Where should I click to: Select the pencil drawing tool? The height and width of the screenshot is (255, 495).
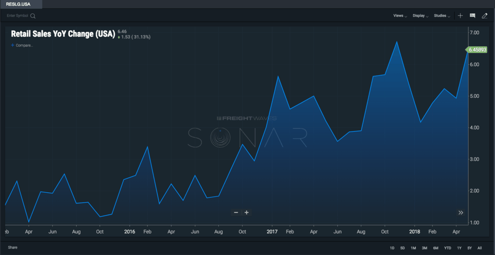pos(485,16)
